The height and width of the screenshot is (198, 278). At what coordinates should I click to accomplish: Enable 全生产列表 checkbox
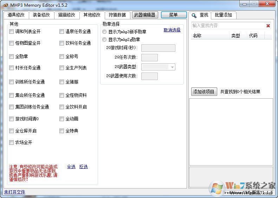point(62,68)
